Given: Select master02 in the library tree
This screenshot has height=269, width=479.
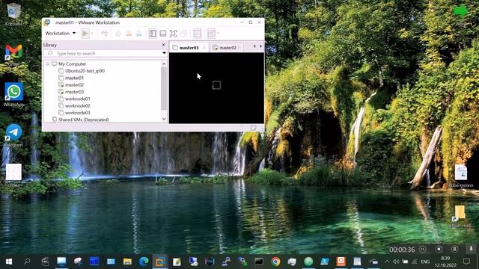Looking at the screenshot, I should tap(74, 84).
